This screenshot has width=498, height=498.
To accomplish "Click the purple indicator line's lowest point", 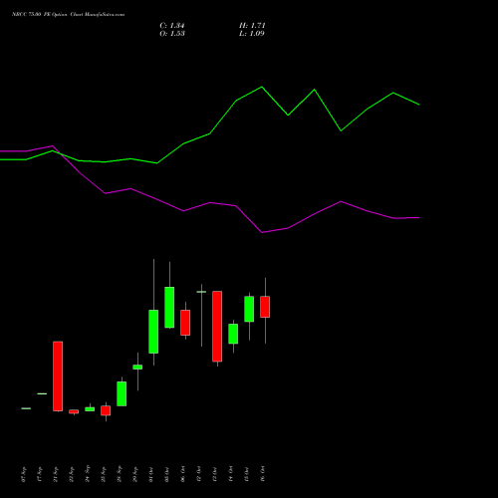I will tap(262, 232).
